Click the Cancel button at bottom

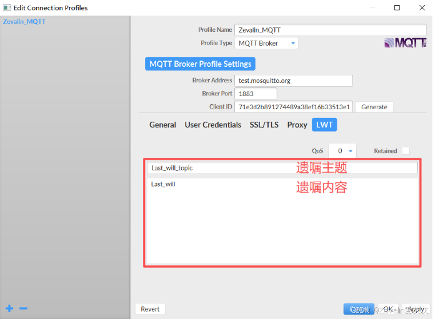click(359, 309)
